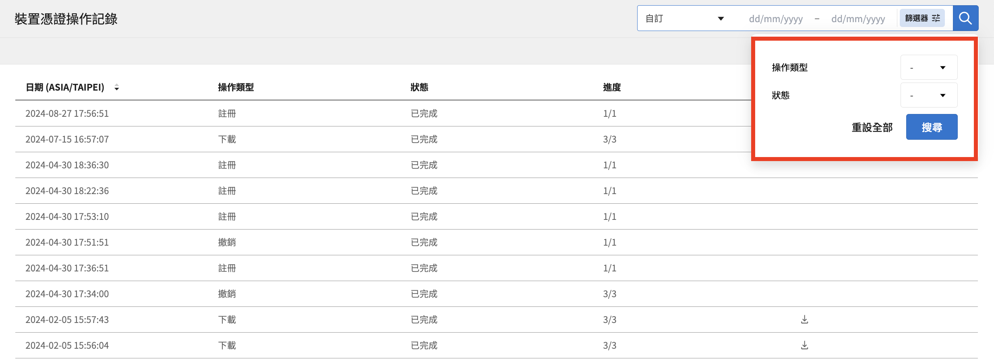Select row dated 2024-04-30 17:51:51
This screenshot has height=360, width=994.
pyautogui.click(x=497, y=242)
